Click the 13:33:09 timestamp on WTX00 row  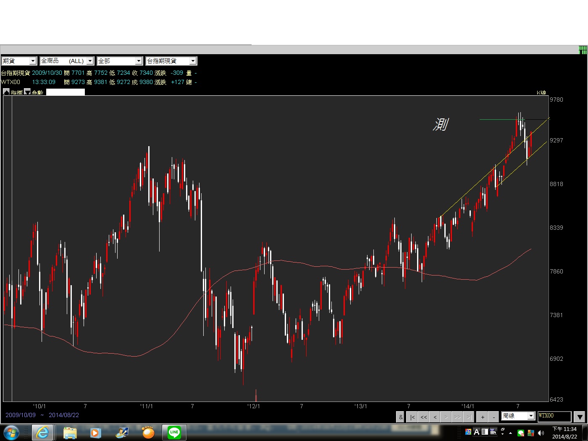pyautogui.click(x=44, y=82)
